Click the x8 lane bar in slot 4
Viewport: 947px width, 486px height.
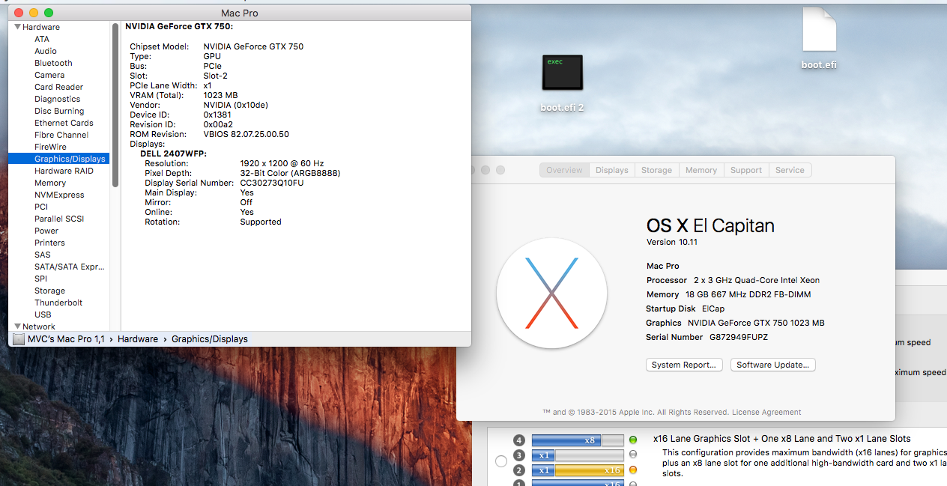click(x=566, y=440)
